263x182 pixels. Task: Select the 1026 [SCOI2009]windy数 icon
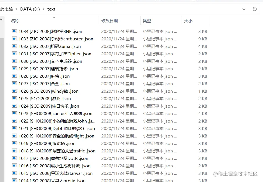[x=14, y=91]
